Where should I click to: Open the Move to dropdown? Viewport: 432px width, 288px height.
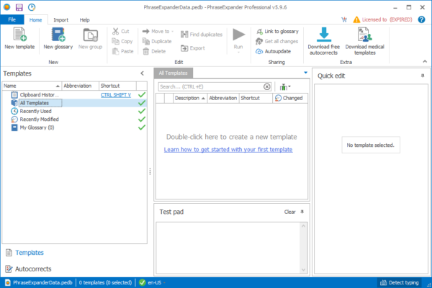point(158,31)
